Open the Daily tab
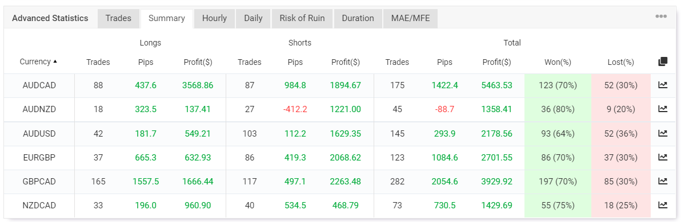The width and height of the screenshot is (681, 222). (x=253, y=19)
